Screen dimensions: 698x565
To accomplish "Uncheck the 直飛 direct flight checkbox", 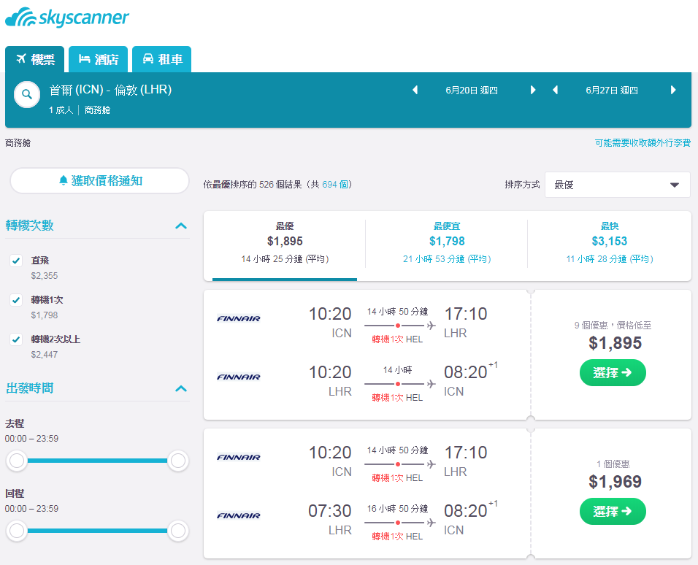I will click(x=16, y=261).
